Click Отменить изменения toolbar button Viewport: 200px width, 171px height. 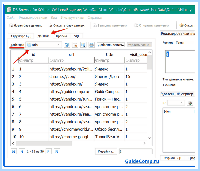click(152, 26)
